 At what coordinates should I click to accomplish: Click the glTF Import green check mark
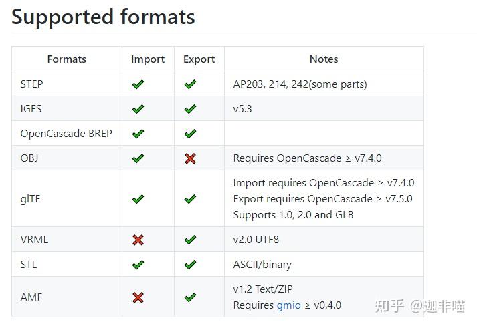click(x=138, y=199)
